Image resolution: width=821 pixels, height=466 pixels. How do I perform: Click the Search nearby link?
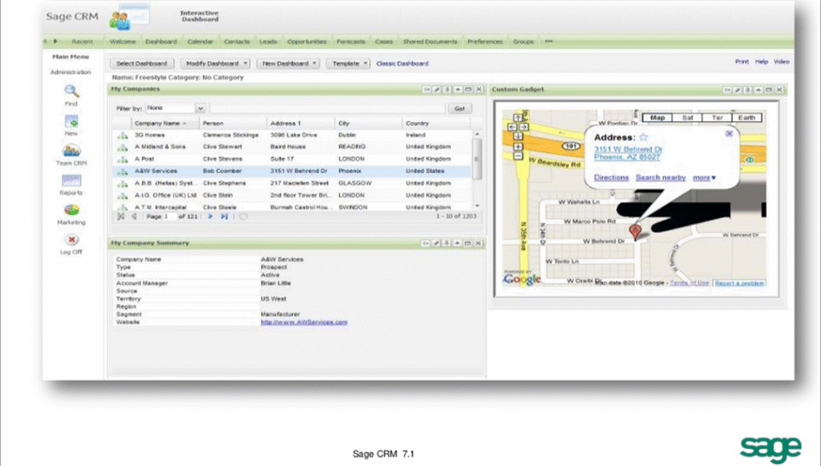pyautogui.click(x=661, y=177)
